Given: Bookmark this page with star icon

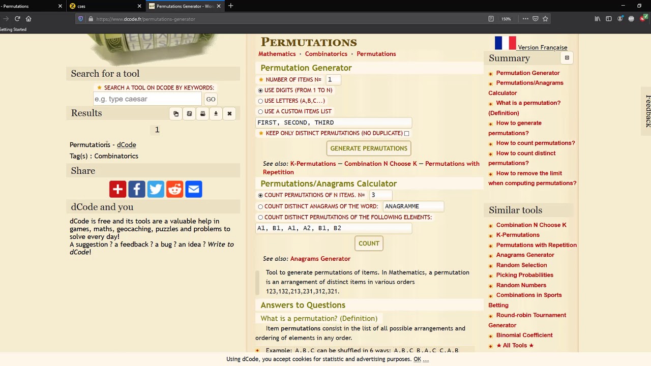Looking at the screenshot, I should (545, 19).
